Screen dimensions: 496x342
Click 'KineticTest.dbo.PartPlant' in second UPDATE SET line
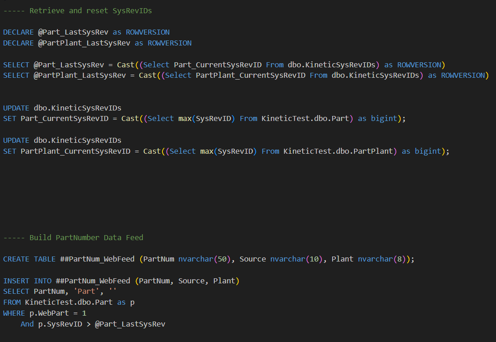tap(338, 151)
